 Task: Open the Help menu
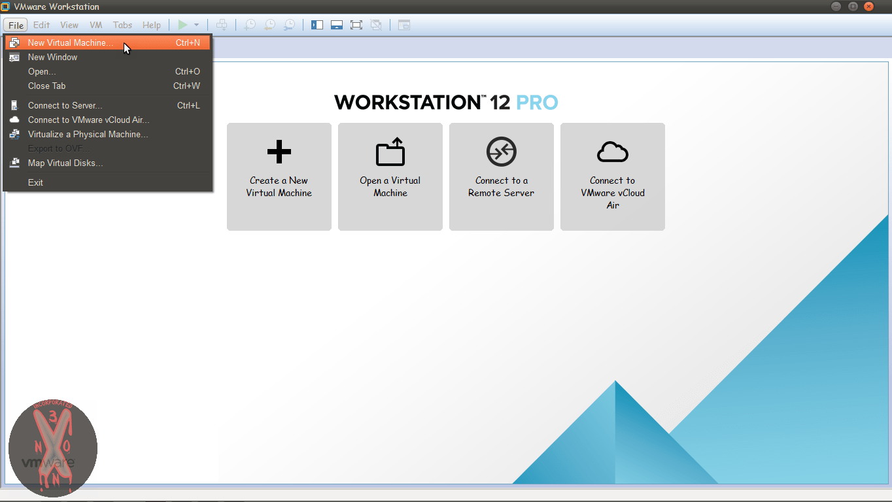[x=152, y=25]
